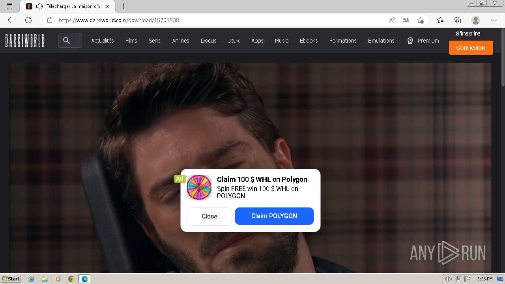Open File Explorer from taskbar

[45, 279]
